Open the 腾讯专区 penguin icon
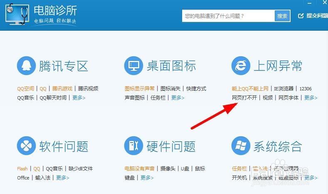The image size is (328, 194). coord(26,66)
